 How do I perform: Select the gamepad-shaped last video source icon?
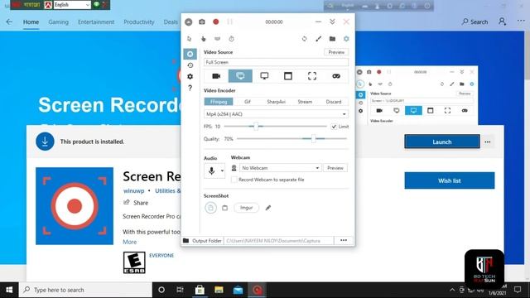click(336, 76)
